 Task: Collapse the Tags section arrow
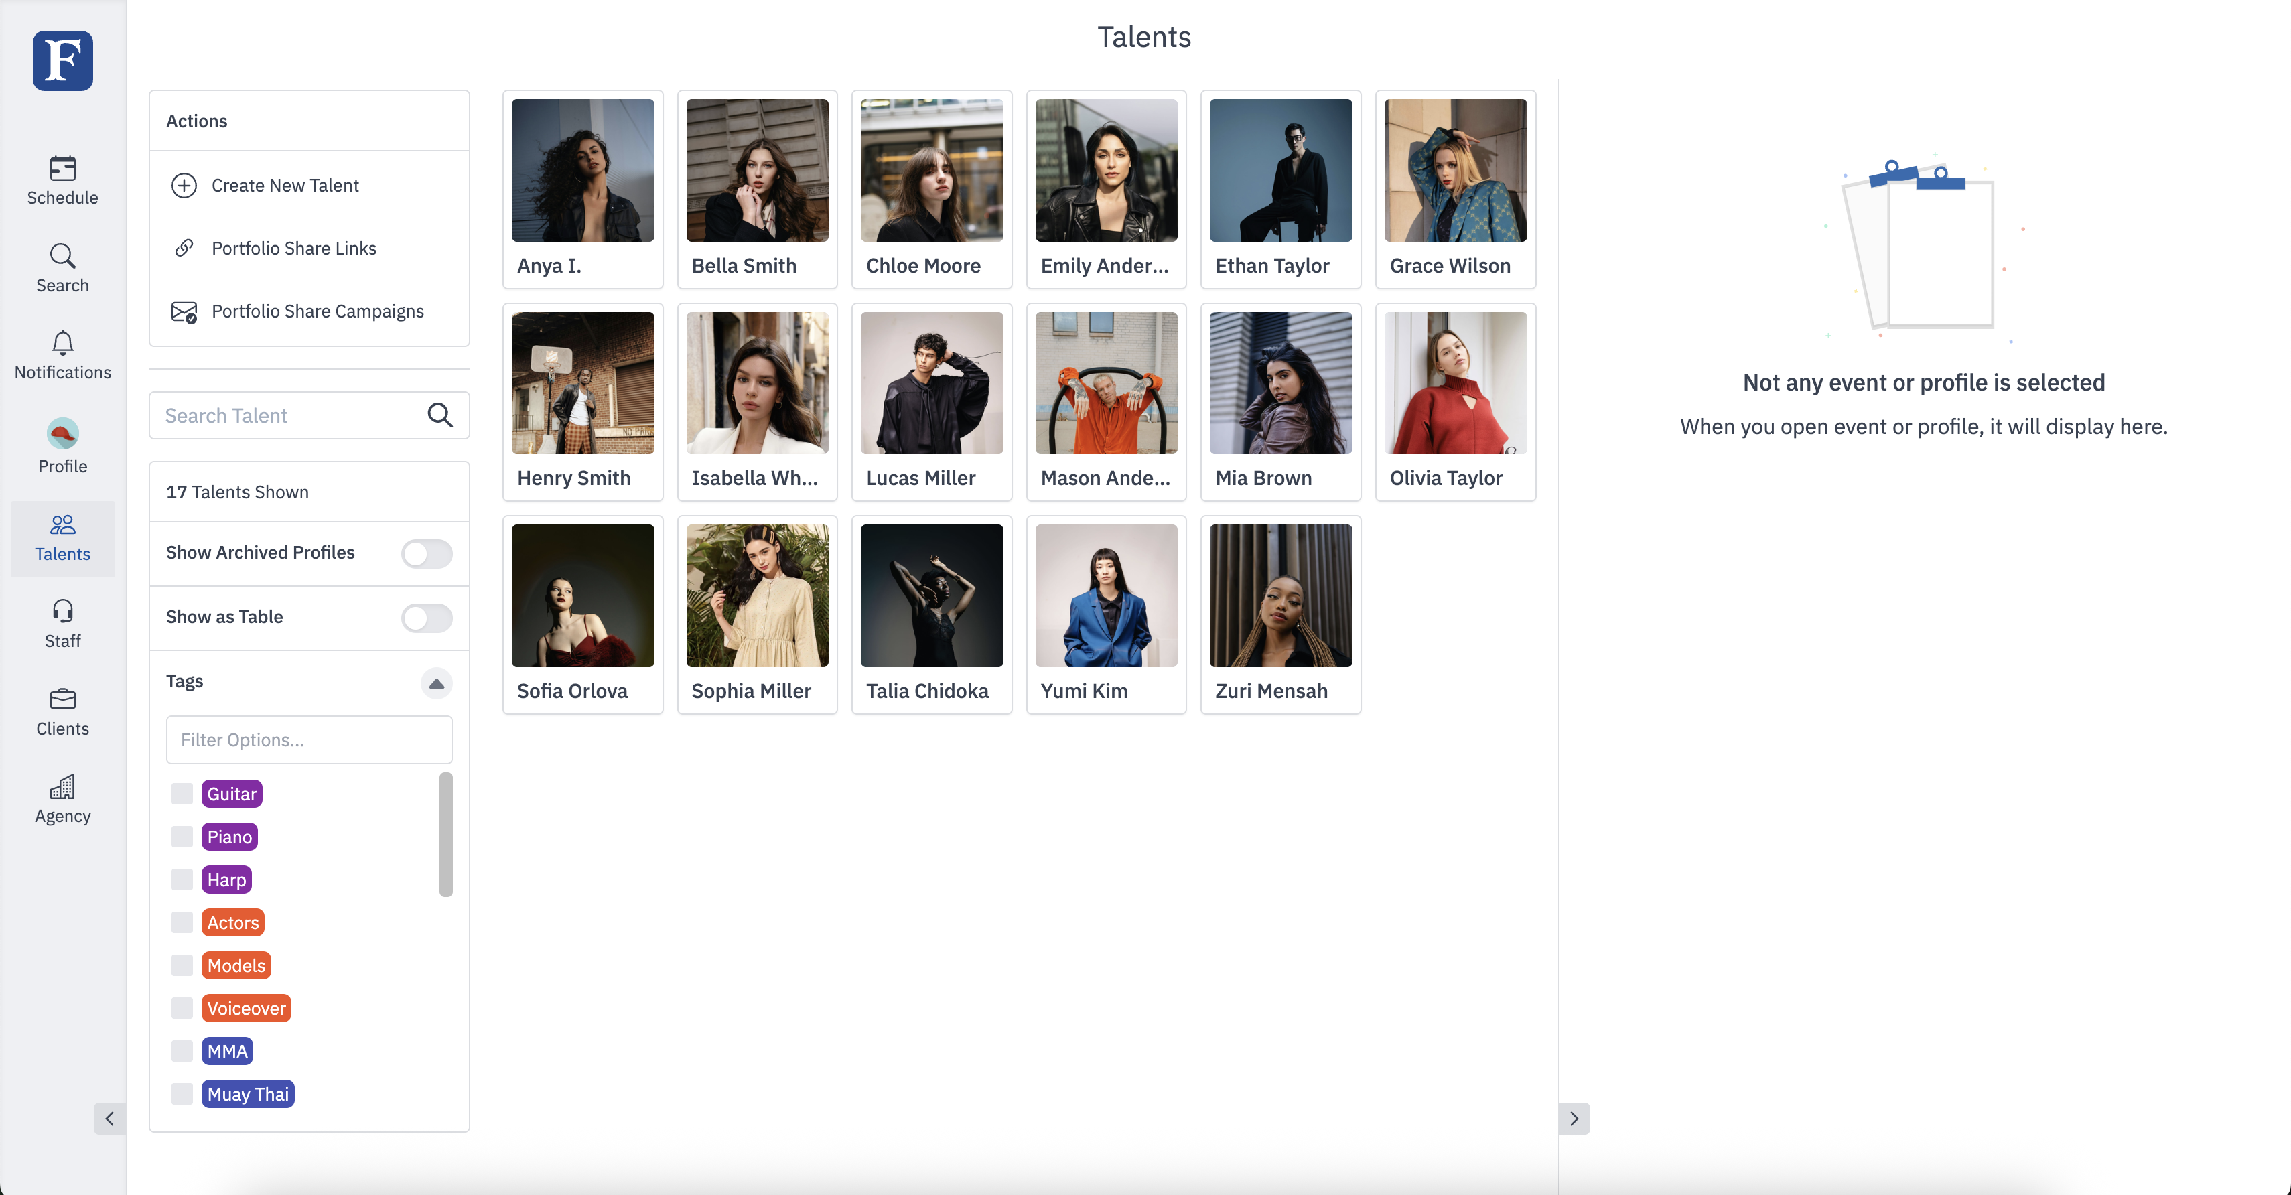436,683
